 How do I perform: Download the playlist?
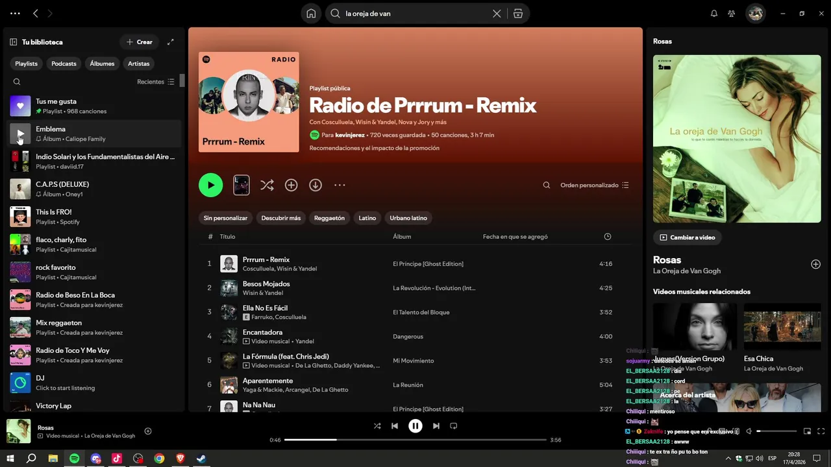316,185
